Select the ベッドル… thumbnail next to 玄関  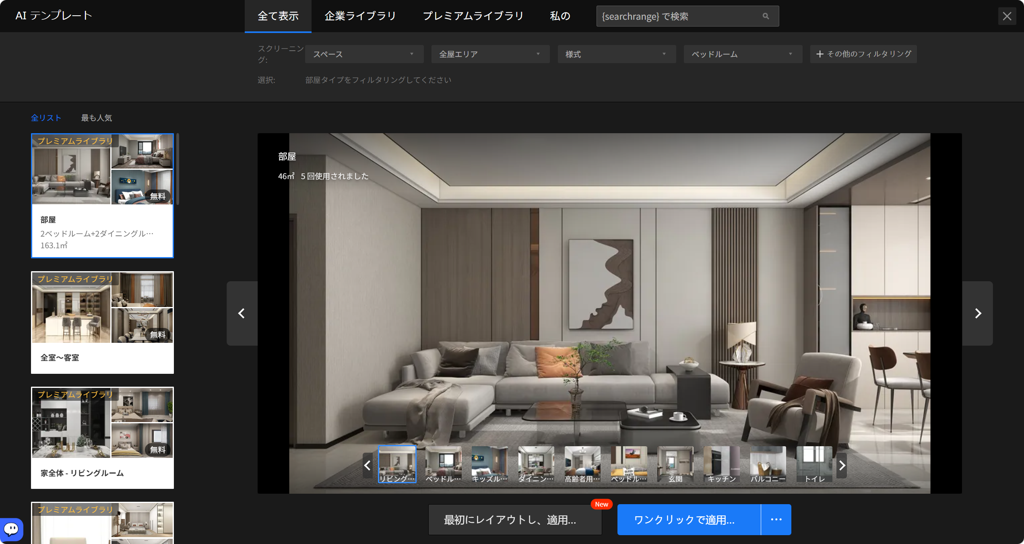629,464
